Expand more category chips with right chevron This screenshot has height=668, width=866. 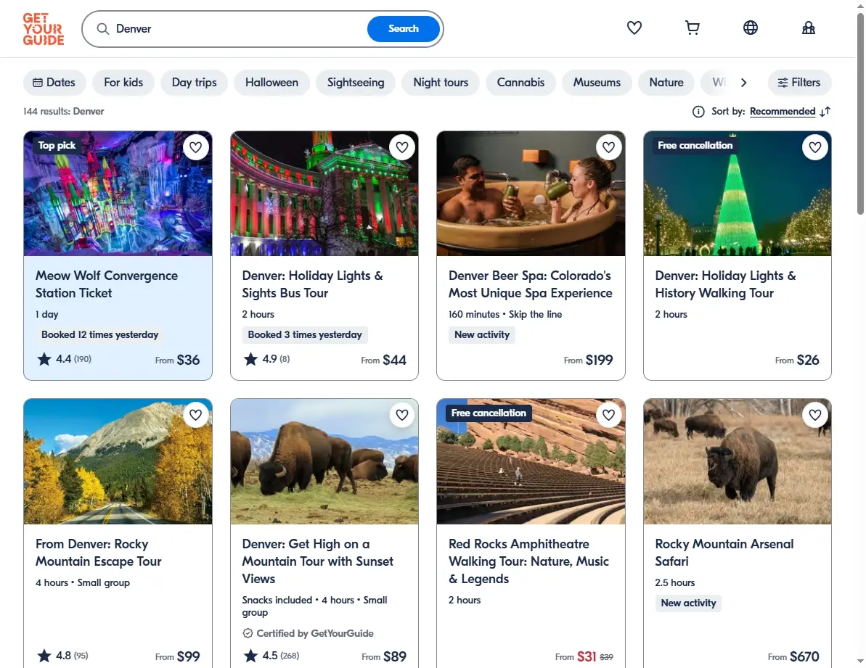tap(743, 83)
